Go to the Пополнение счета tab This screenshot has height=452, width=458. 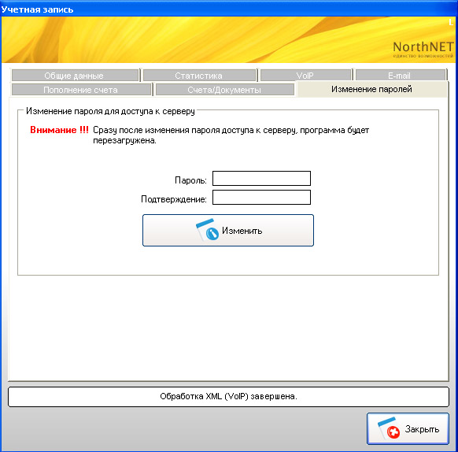click(81, 90)
